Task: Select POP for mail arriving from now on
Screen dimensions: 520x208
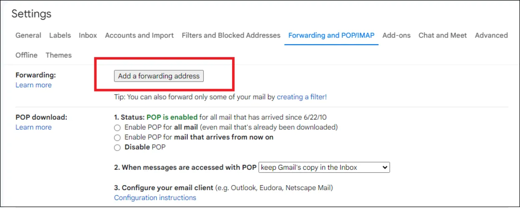Action: point(117,137)
